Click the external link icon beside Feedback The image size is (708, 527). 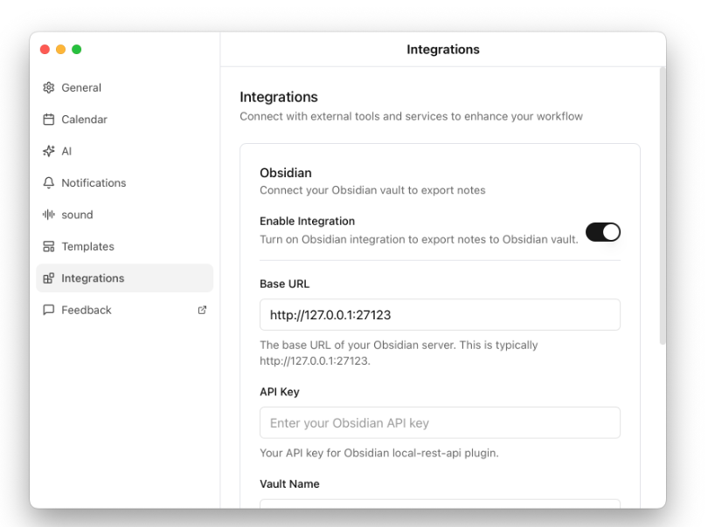[x=202, y=310]
